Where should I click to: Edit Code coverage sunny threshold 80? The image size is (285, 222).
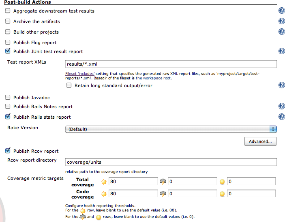(x=133, y=194)
